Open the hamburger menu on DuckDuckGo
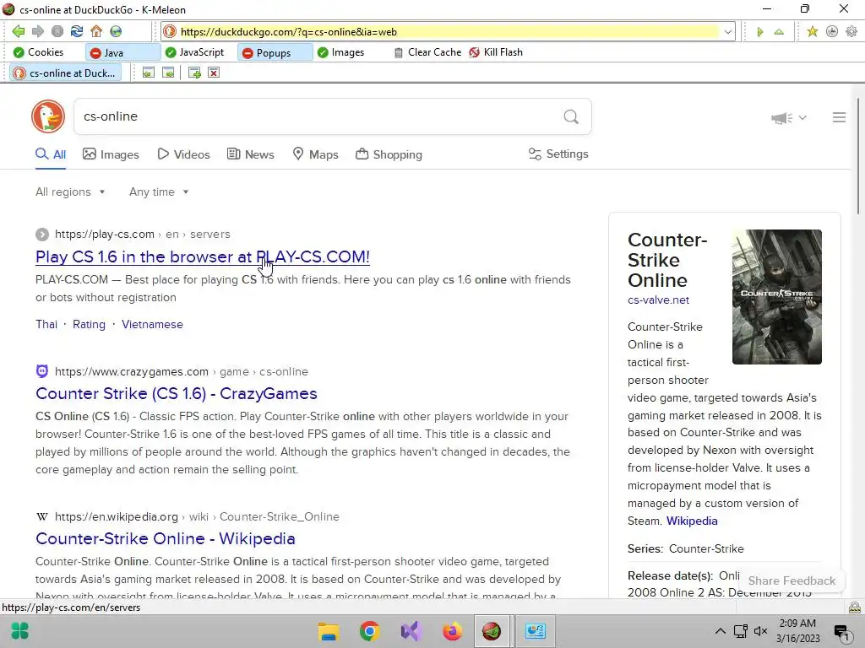Screen dimensions: 865x648 839,117
